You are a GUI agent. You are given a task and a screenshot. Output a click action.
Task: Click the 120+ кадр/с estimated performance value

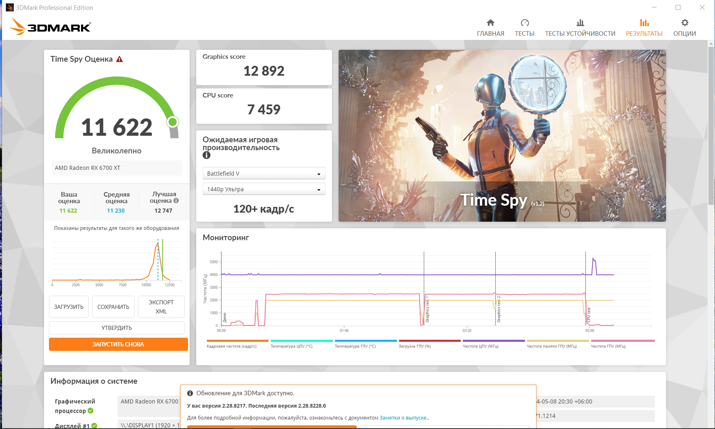click(264, 209)
